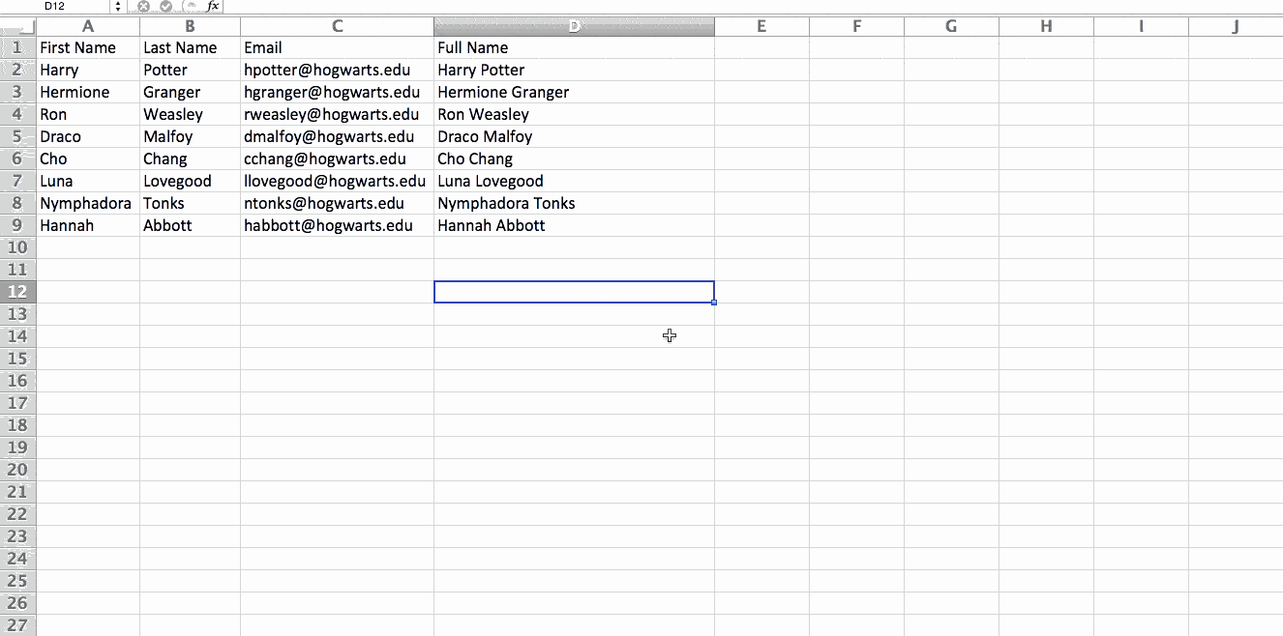The height and width of the screenshot is (636, 1283).
Task: Select column D header
Action: (574, 26)
